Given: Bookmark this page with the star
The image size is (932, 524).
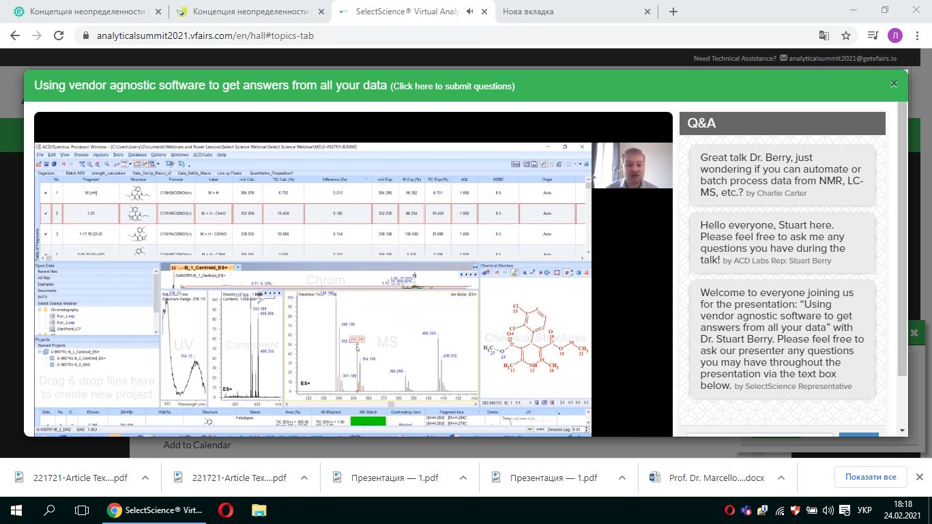Looking at the screenshot, I should tap(846, 35).
